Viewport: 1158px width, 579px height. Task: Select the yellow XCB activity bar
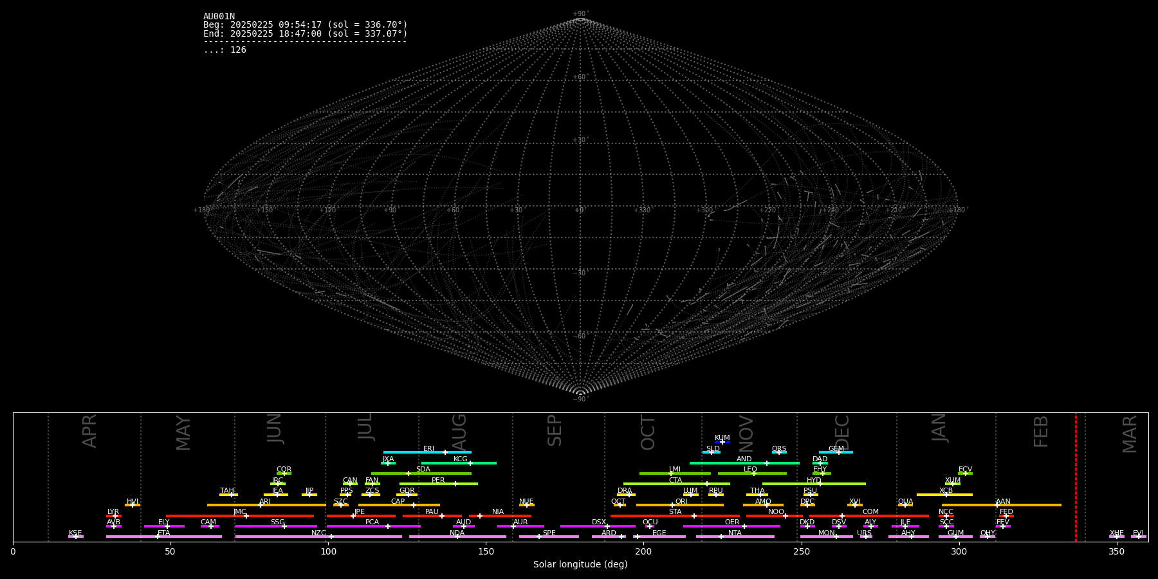click(x=944, y=495)
